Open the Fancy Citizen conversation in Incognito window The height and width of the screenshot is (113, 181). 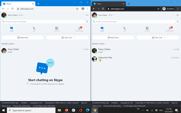click(135, 51)
